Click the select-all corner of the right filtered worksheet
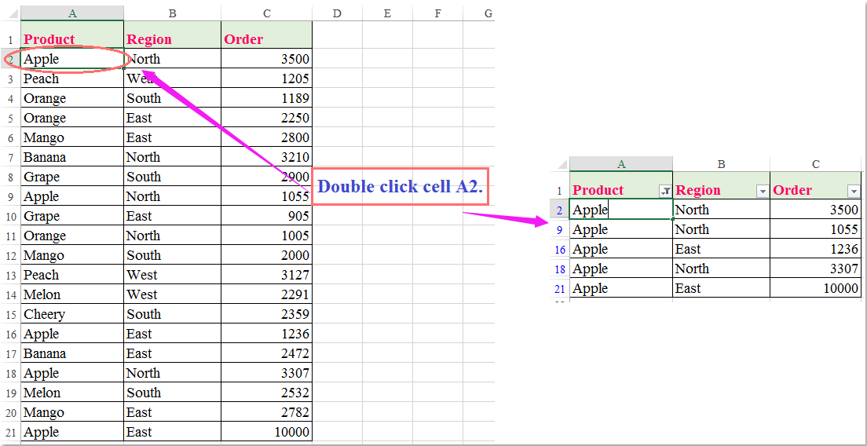Viewport: 867px width, 446px height. 559,164
